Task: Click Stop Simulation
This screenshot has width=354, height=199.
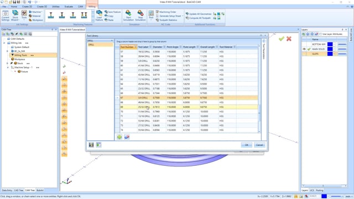Action: (140, 15)
